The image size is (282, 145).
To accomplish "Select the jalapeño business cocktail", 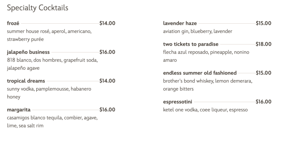I will click(x=28, y=52).
